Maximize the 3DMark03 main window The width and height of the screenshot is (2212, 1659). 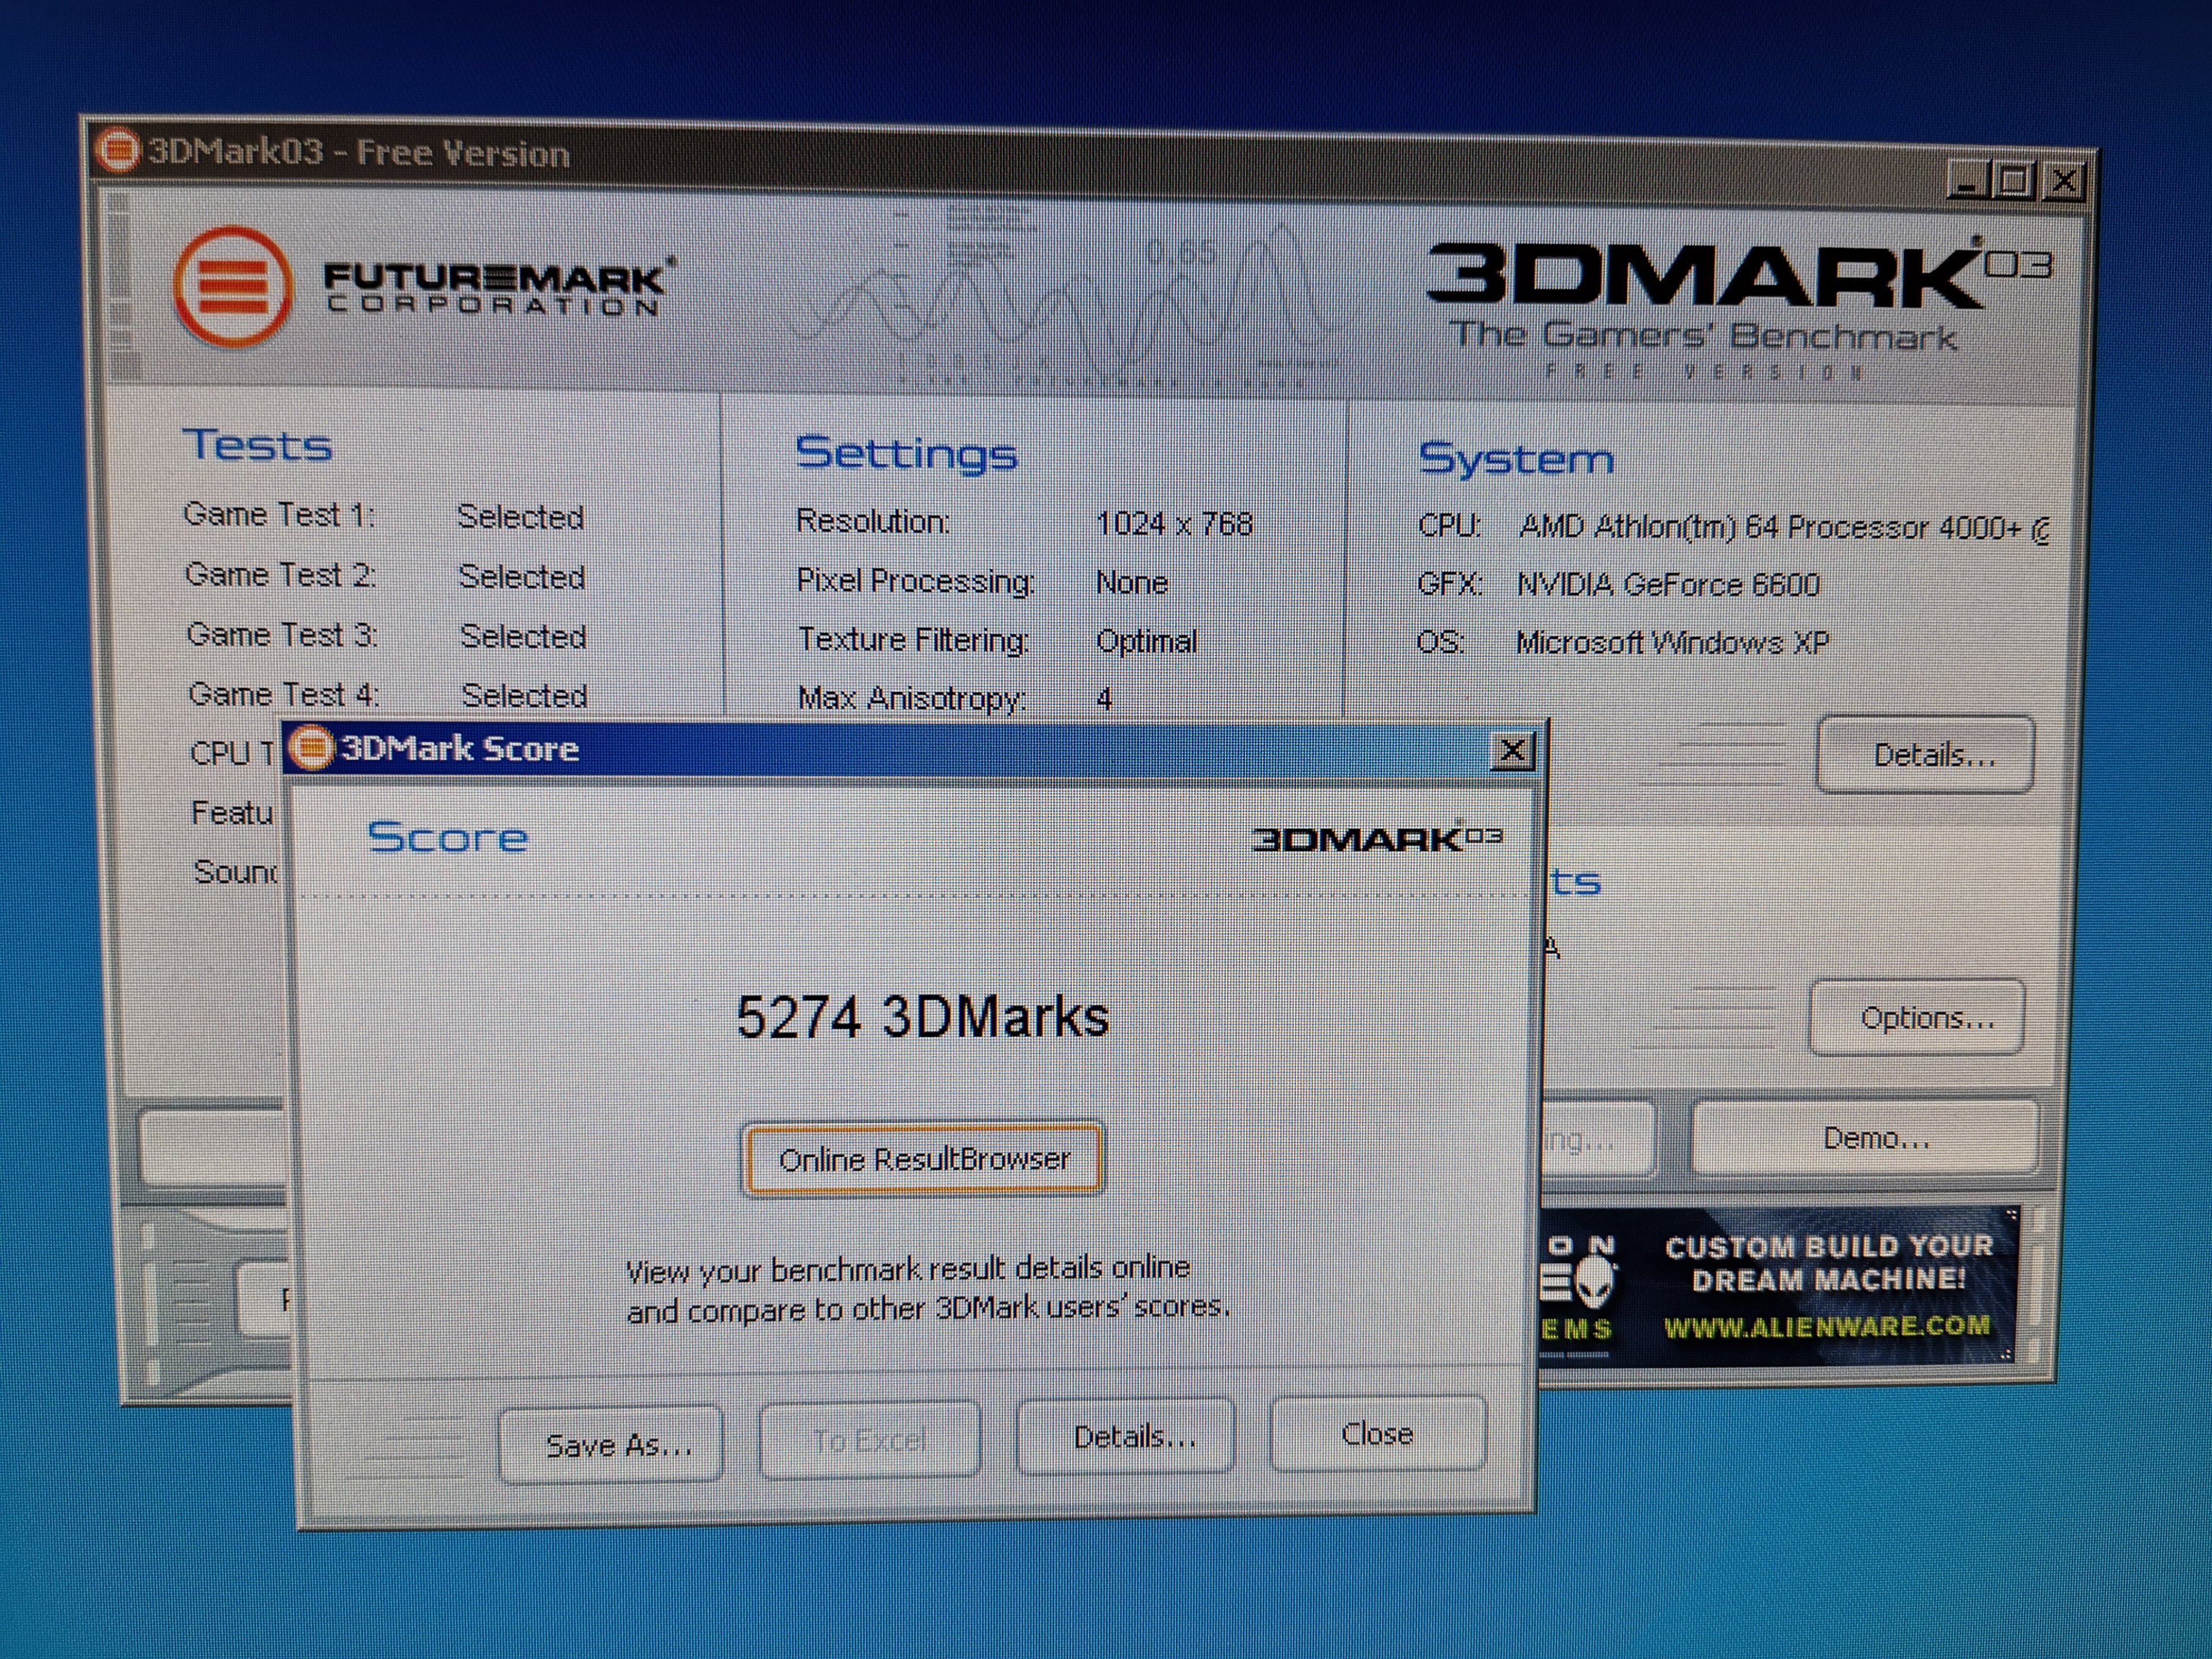point(2014,181)
